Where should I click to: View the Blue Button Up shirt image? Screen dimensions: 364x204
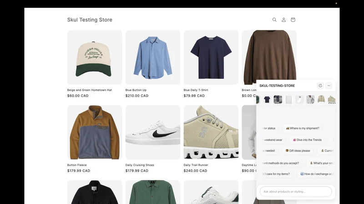(153, 57)
